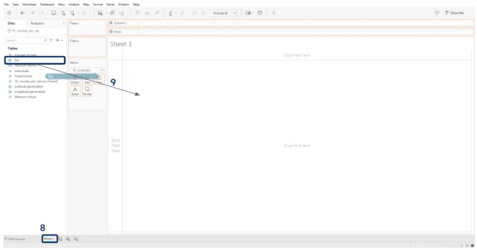The width and height of the screenshot is (477, 250).
Task: Open the Highlight pen dropdown arrow
Action: pyautogui.click(x=176, y=13)
